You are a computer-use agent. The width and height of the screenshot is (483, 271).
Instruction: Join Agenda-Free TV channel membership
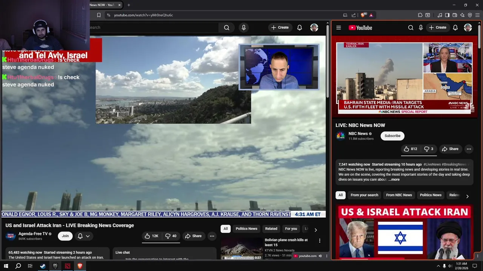[65, 236]
